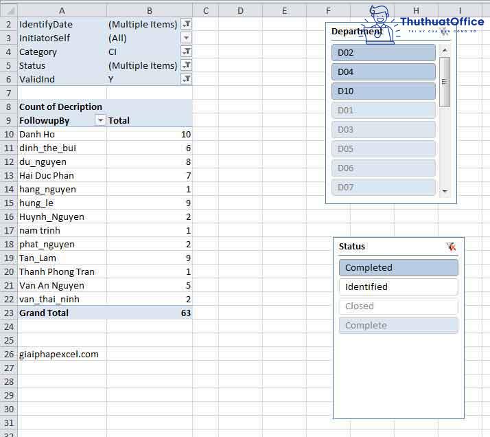490x437 pixels.
Task: Select row 10 header
Action: pyautogui.click(x=9, y=134)
